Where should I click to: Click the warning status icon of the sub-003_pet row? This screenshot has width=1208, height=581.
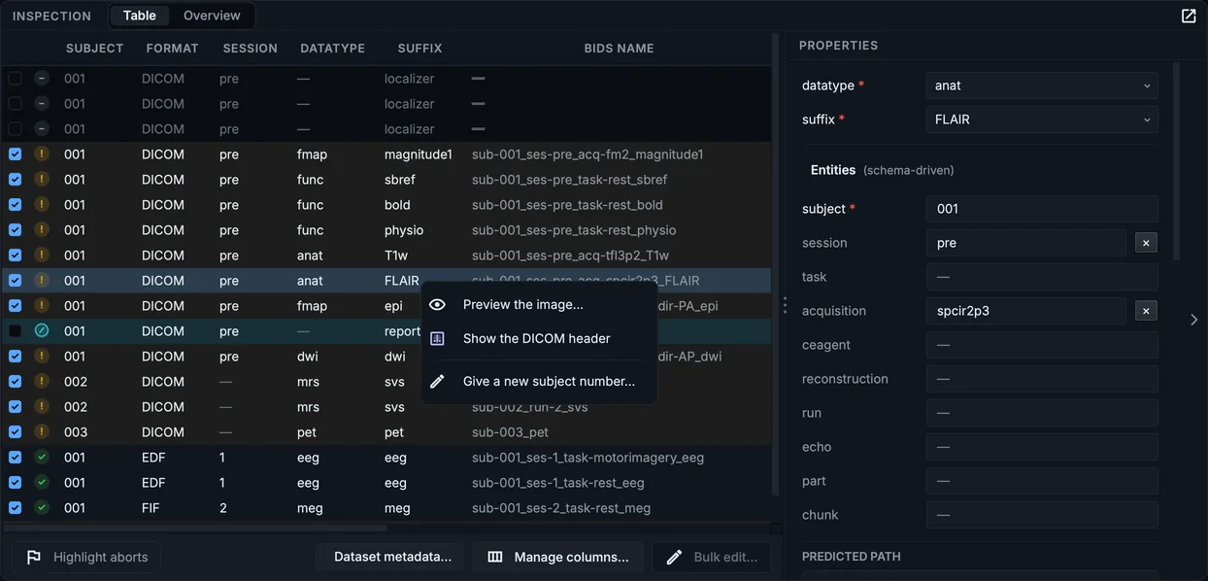(42, 432)
